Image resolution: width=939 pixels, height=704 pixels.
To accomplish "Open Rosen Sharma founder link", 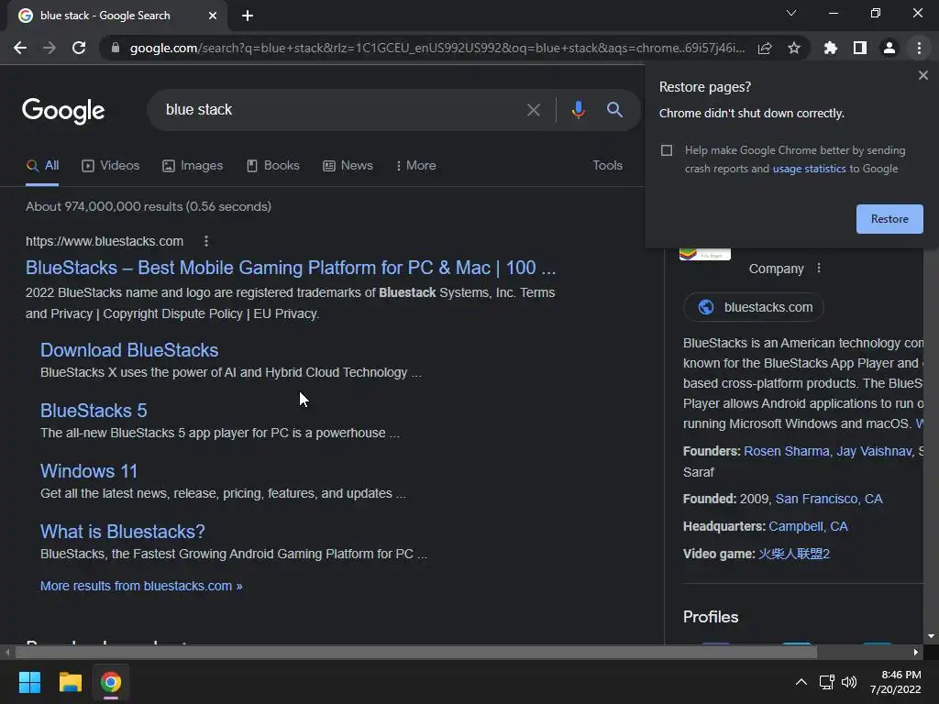I will coord(786,451).
